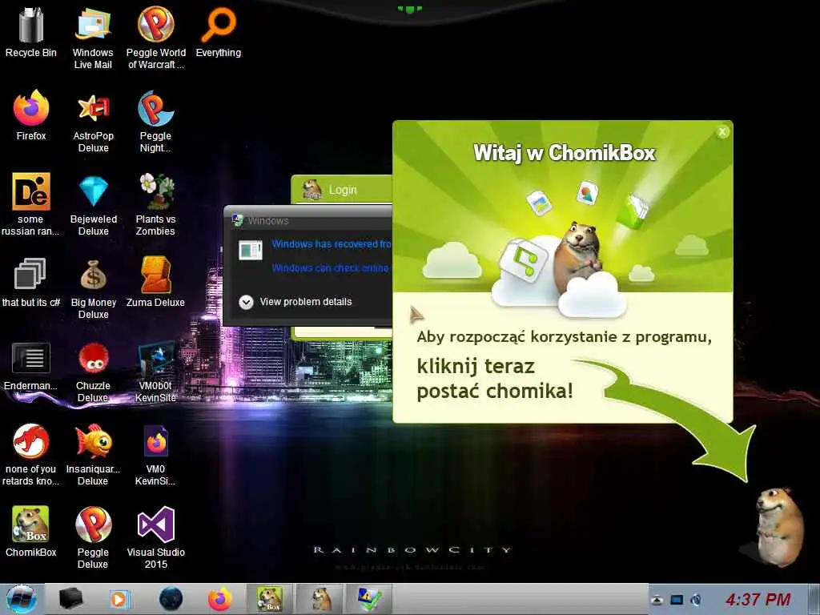Screen dimensions: 820x615
Task: Expand View problem details in Windows dialog
Action: (295, 302)
